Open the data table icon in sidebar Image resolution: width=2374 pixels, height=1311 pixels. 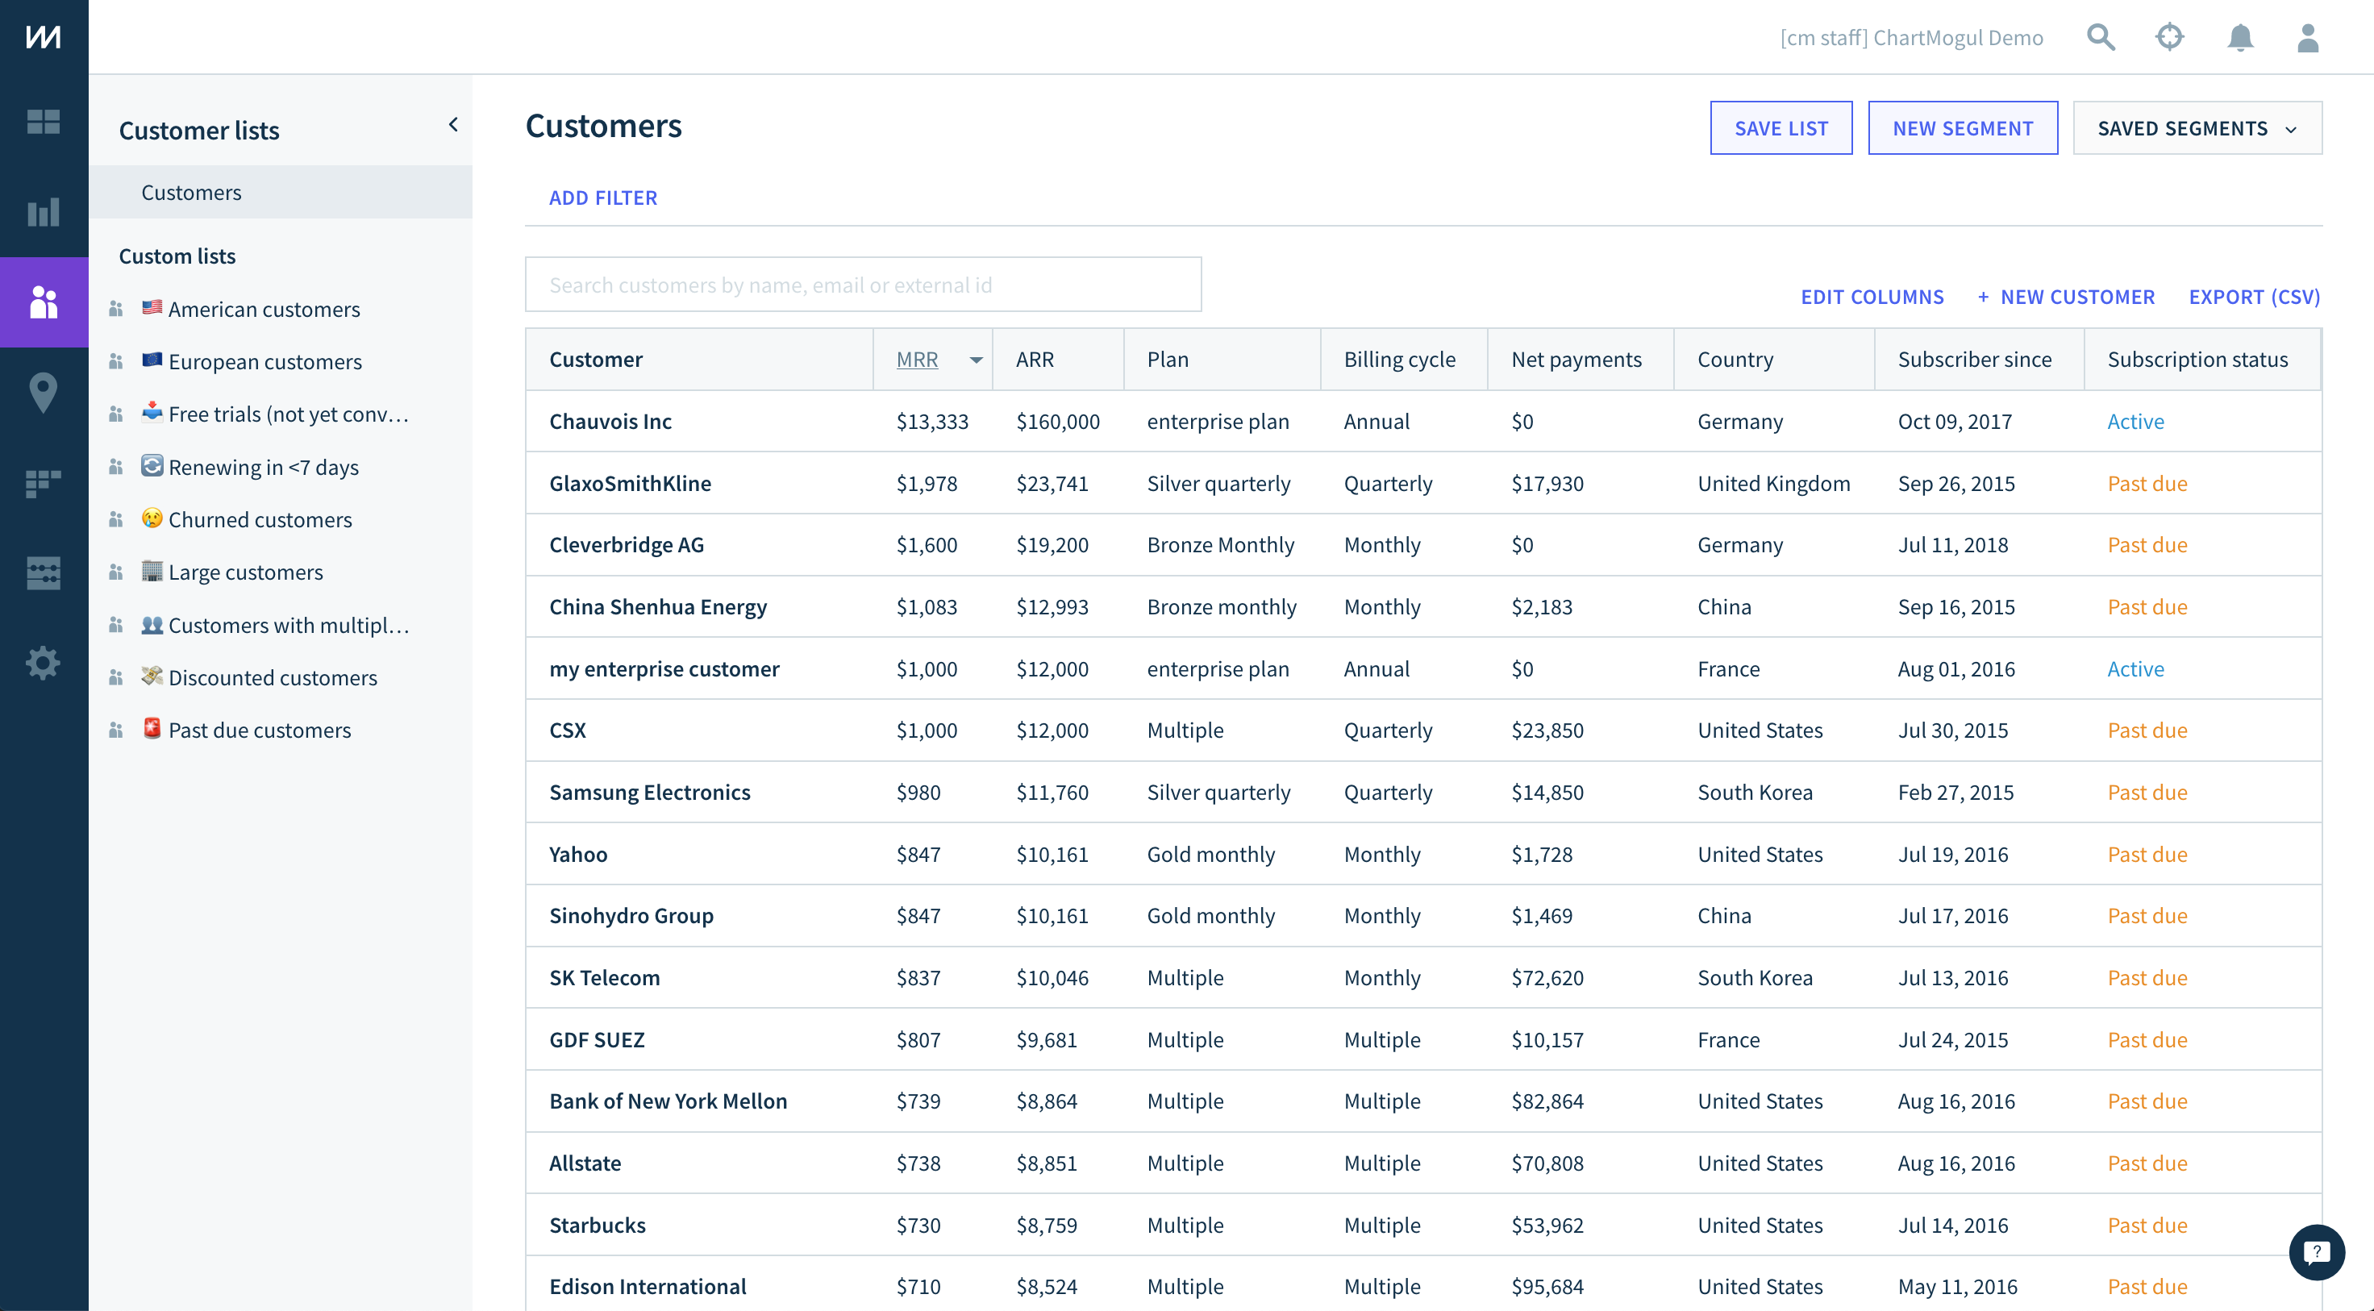point(44,573)
